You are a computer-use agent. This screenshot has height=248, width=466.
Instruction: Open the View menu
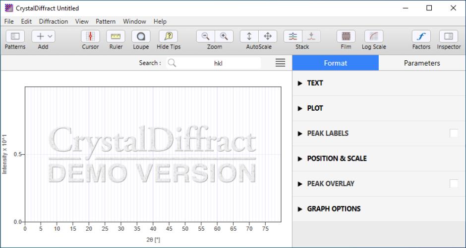tap(82, 21)
